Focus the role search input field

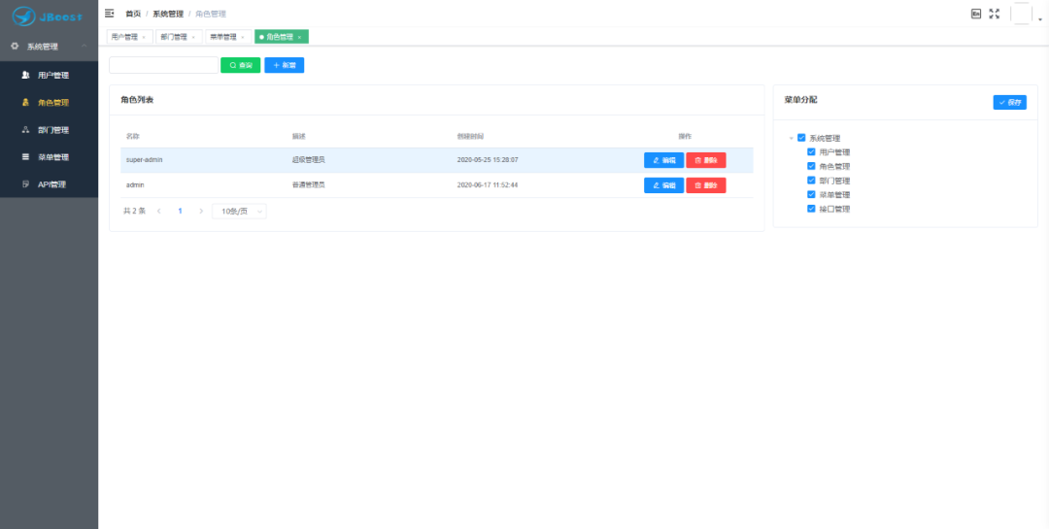(163, 65)
